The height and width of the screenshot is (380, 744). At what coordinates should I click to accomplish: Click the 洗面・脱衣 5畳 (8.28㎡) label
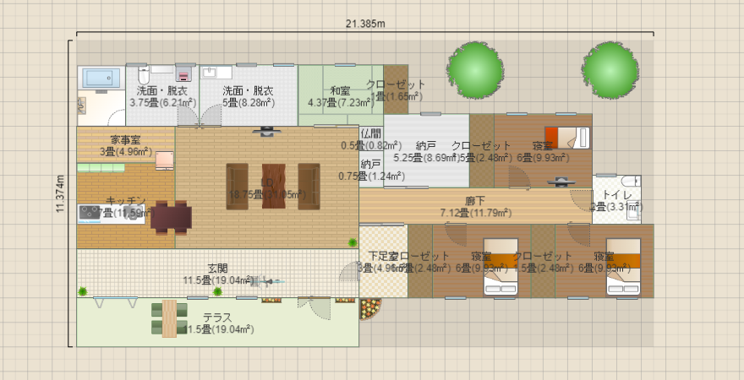[x=249, y=96]
